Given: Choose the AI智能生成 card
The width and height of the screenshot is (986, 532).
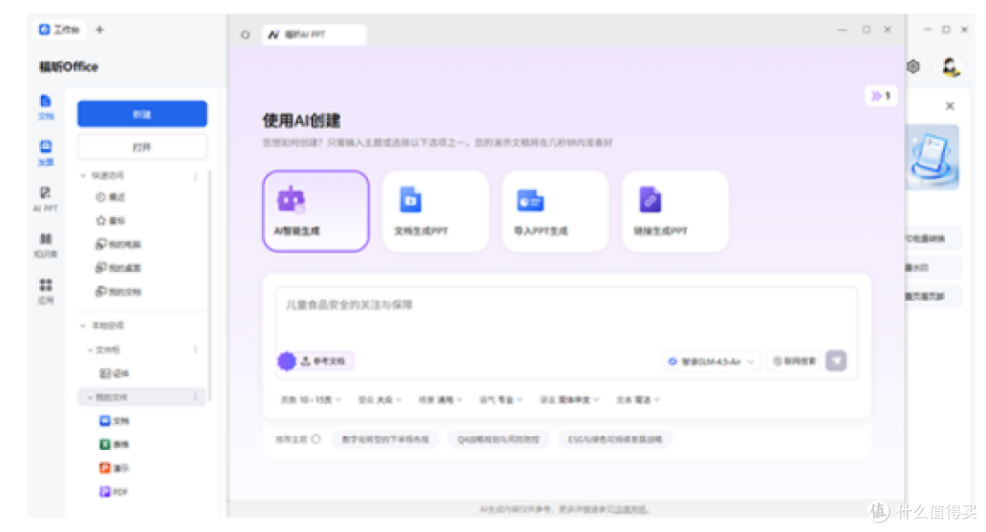Looking at the screenshot, I should [316, 212].
